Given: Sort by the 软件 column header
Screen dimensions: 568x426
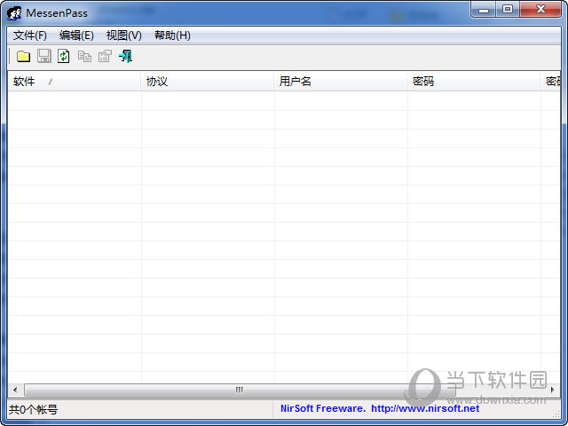Looking at the screenshot, I should pos(75,81).
